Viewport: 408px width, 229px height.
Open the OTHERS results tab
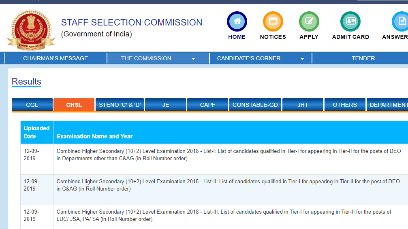pos(345,105)
